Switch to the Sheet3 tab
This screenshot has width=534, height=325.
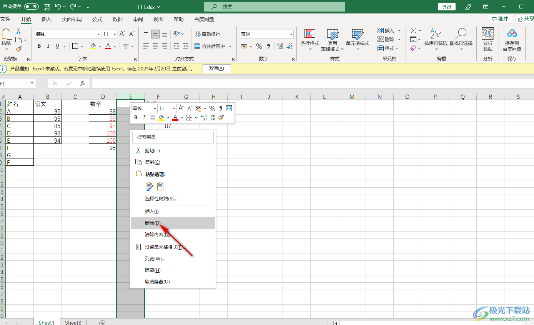click(x=73, y=323)
